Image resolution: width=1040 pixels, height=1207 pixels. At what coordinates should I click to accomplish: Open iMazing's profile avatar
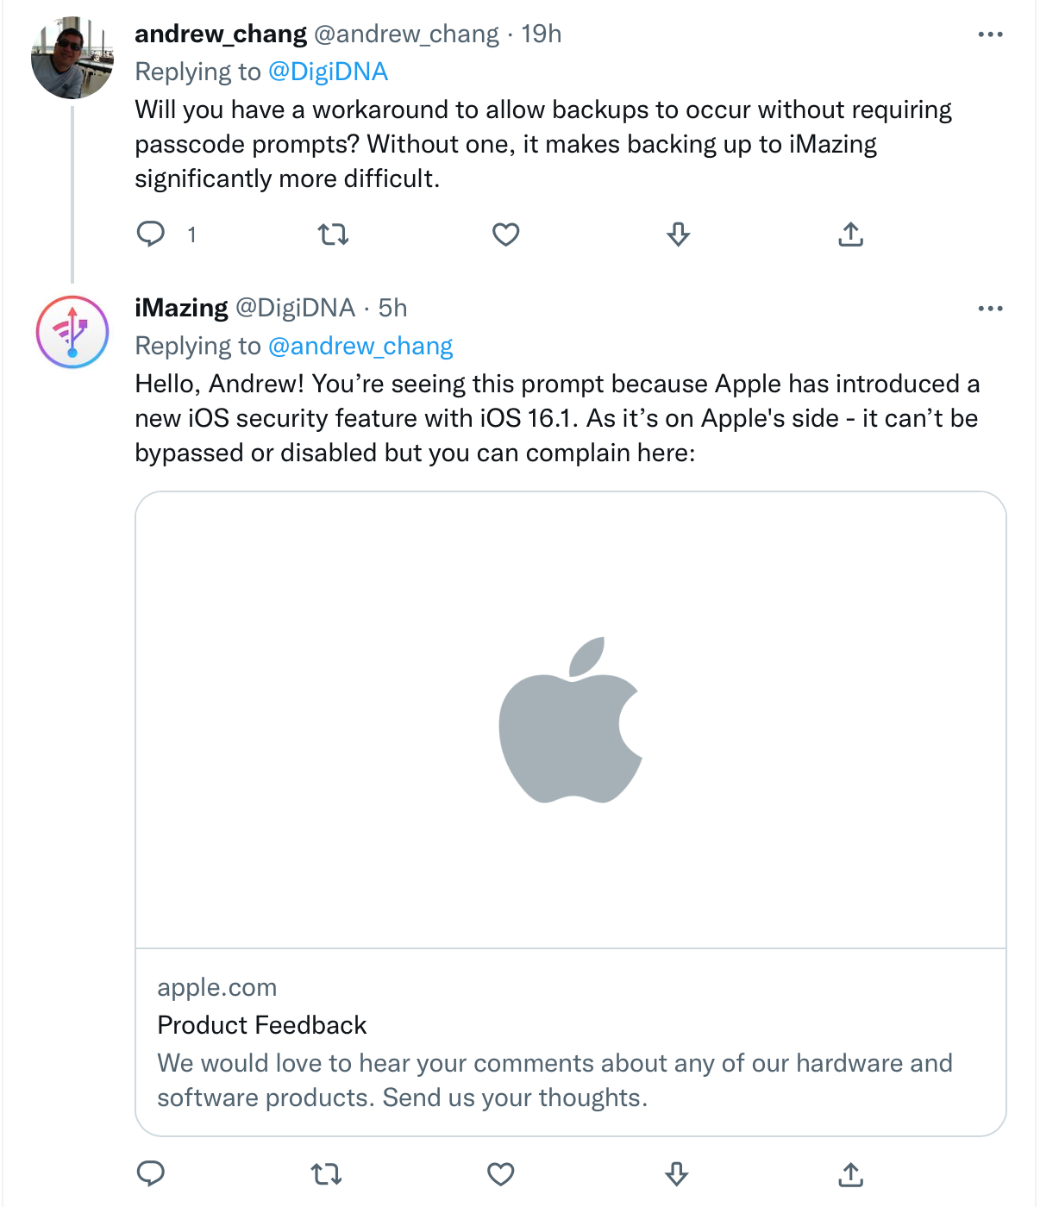[x=72, y=332]
